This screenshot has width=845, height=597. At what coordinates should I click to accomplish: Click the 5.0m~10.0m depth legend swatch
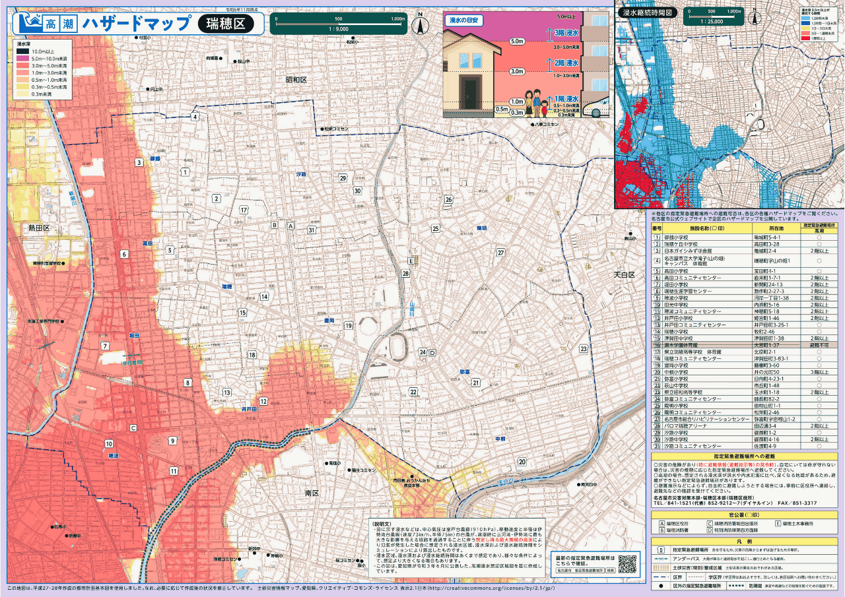[22, 59]
